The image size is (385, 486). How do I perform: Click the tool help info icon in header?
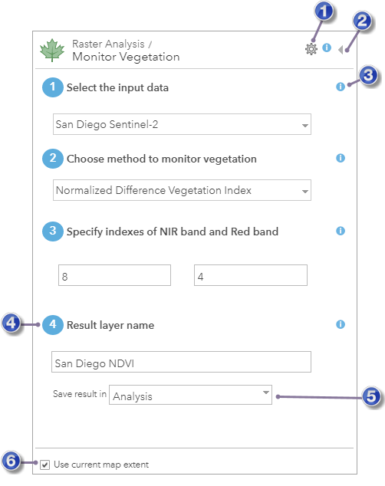[327, 48]
